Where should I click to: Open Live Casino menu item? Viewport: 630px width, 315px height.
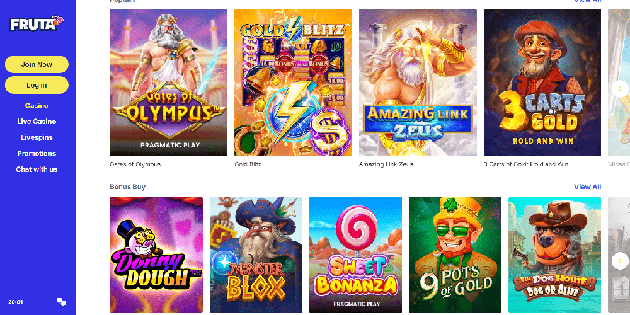[37, 122]
